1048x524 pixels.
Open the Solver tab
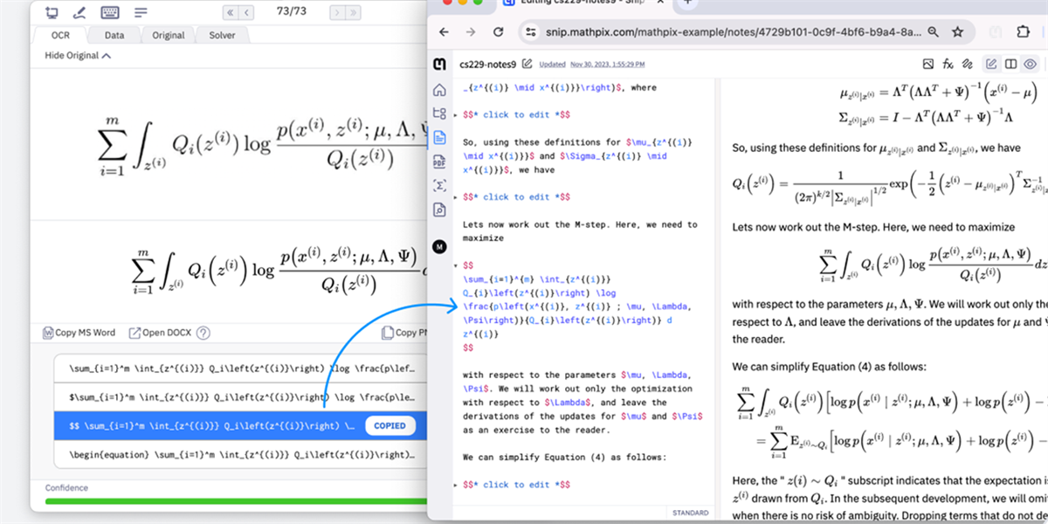point(222,35)
